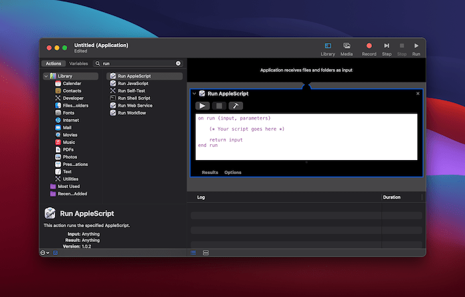Collapse the Library tree
Viewport: 465px width, 297px height.
(46, 76)
